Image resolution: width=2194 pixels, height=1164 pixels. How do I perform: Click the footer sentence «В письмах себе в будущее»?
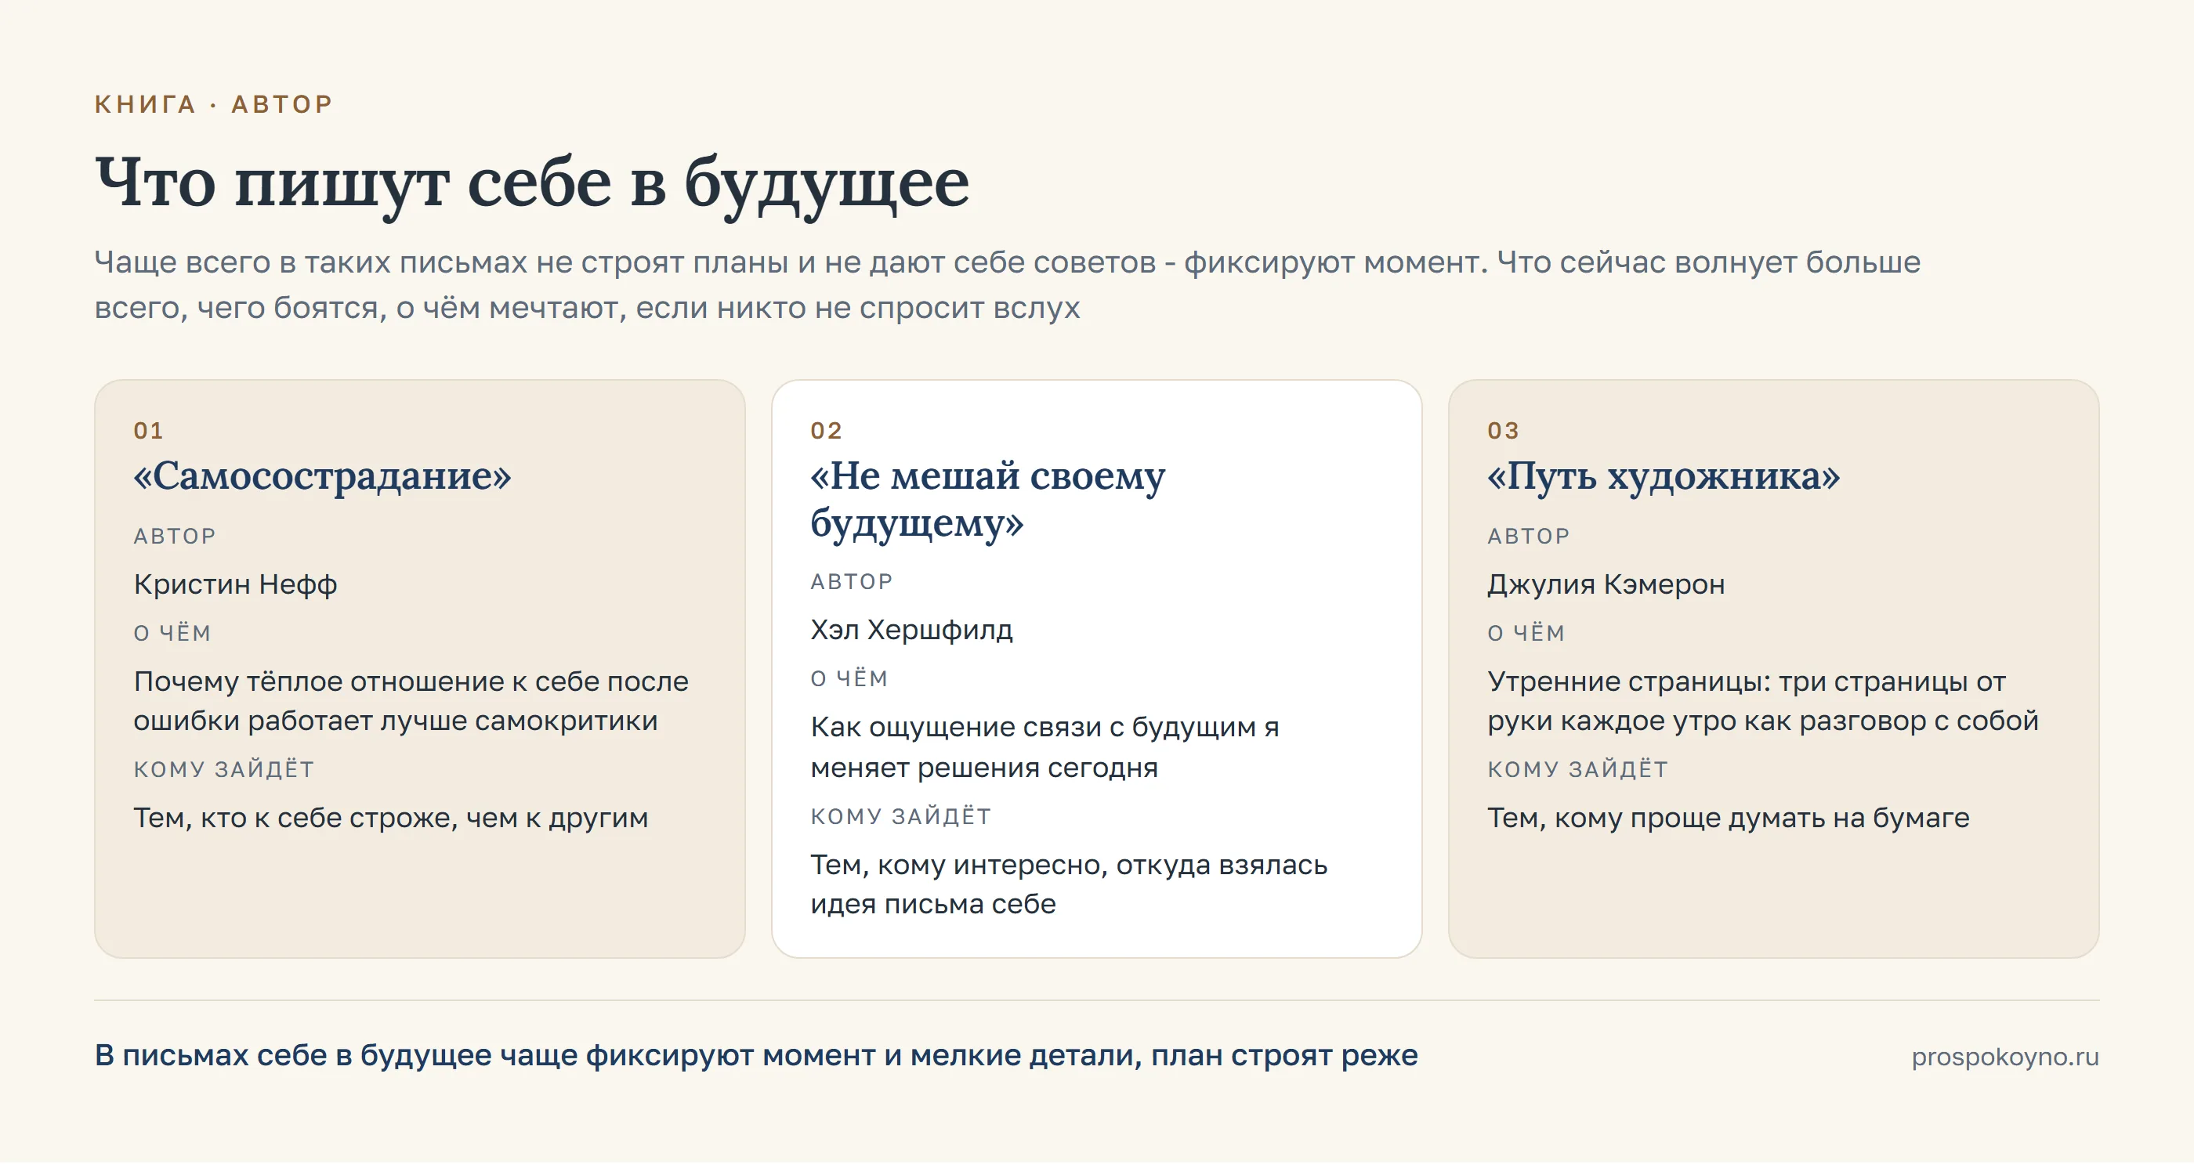(x=755, y=1056)
